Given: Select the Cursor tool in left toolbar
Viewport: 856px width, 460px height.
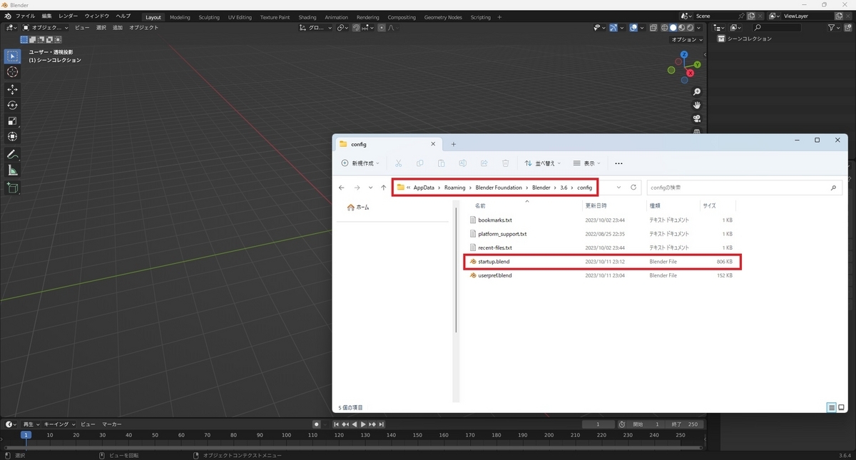Looking at the screenshot, I should tap(12, 72).
